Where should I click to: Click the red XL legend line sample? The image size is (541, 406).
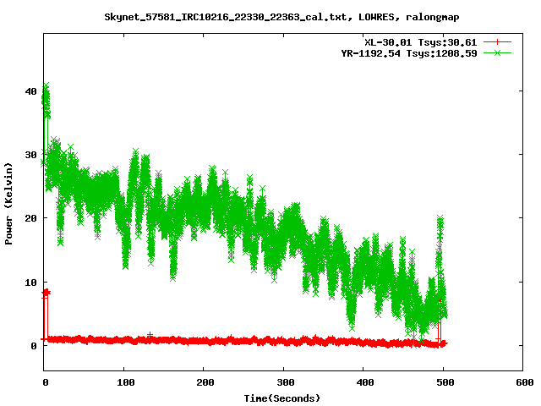497,42
